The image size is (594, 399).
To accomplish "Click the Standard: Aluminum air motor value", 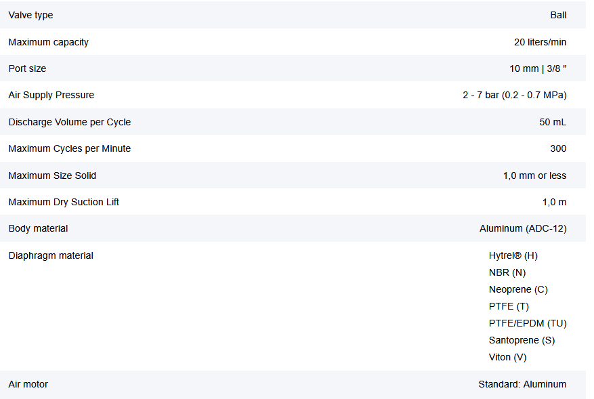I will [522, 384].
